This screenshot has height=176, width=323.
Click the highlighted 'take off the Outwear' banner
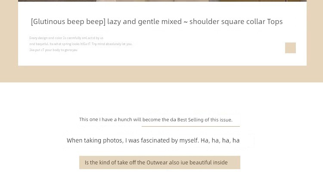tap(159, 162)
